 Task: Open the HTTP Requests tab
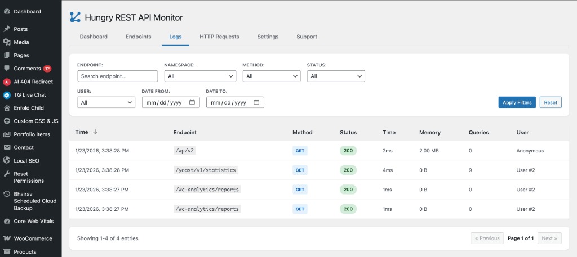pos(219,37)
